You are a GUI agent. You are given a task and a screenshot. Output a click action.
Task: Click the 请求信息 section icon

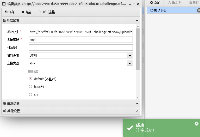click(4, 104)
